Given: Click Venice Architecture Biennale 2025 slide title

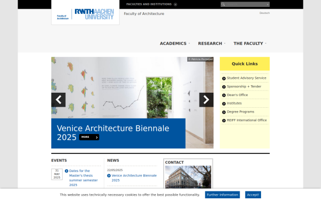Looking at the screenshot, I should [x=113, y=133].
